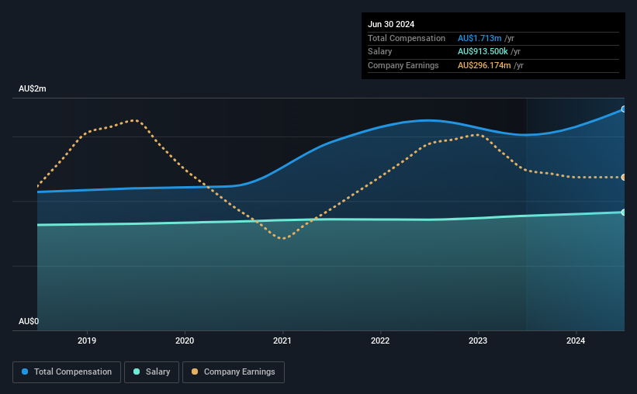Image resolution: width=637 pixels, height=394 pixels.
Task: Click the blue Total Compensation legend dot
Action: 25,372
